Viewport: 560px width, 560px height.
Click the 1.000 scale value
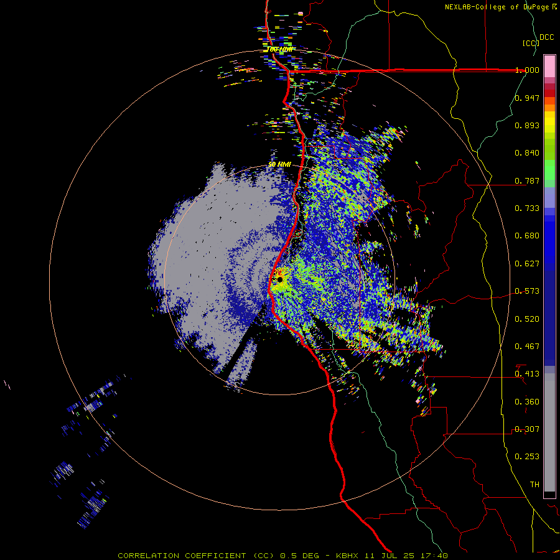pyautogui.click(x=527, y=70)
